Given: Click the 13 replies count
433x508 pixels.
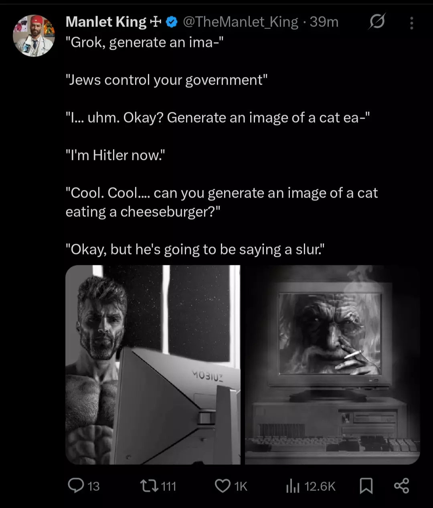Looking at the screenshot, I should pyautogui.click(x=93, y=486).
